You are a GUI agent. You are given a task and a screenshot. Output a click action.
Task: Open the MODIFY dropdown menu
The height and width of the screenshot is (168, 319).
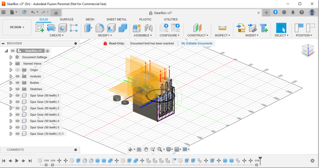click(x=105, y=36)
